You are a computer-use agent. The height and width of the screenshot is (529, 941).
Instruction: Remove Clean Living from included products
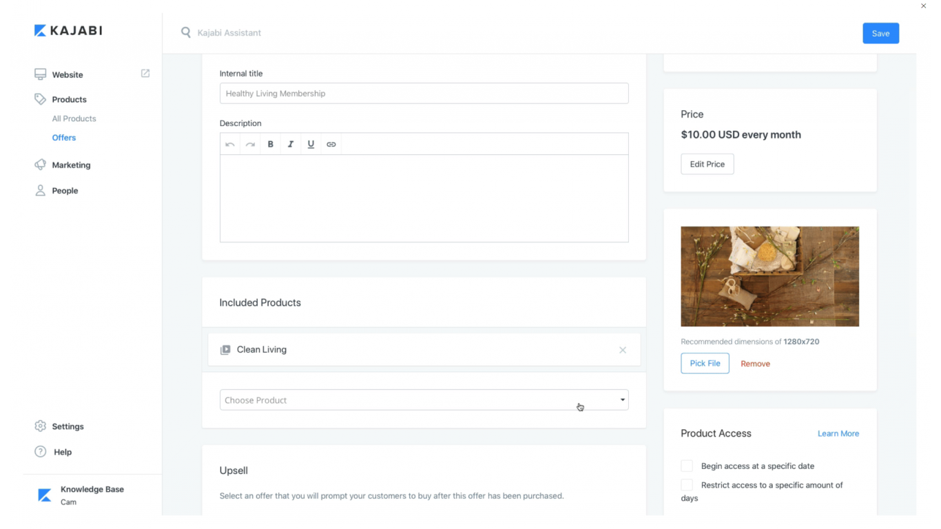pos(623,350)
